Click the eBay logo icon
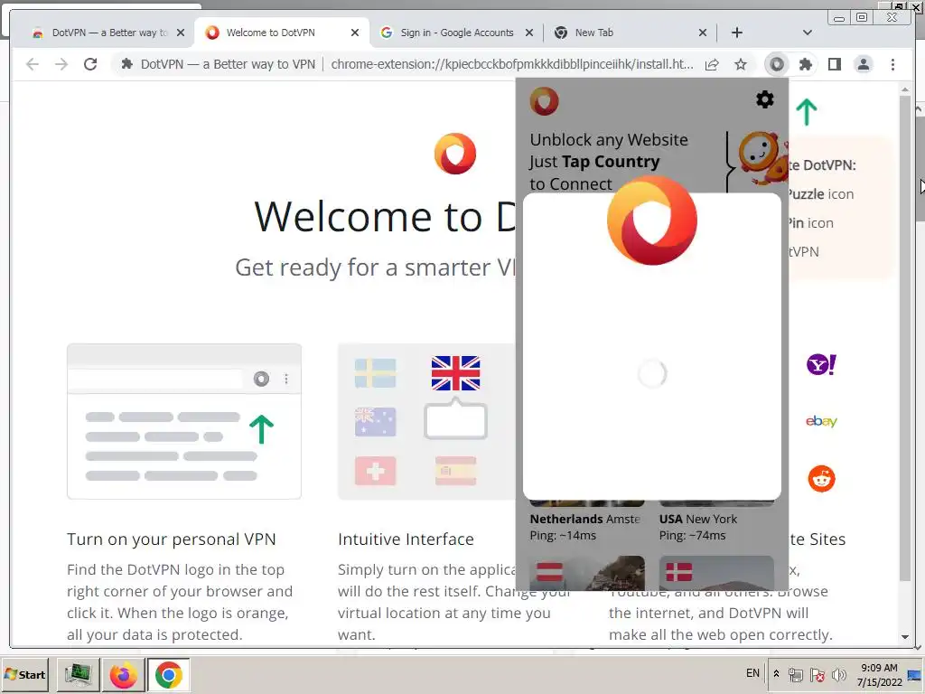The width and height of the screenshot is (925, 694). (x=821, y=421)
